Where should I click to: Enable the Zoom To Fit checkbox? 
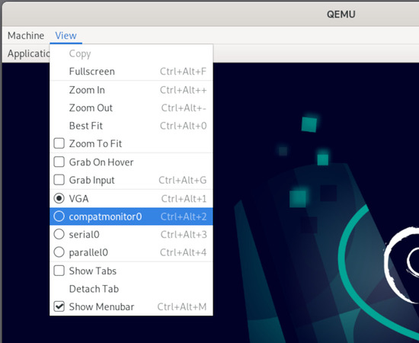(59, 143)
